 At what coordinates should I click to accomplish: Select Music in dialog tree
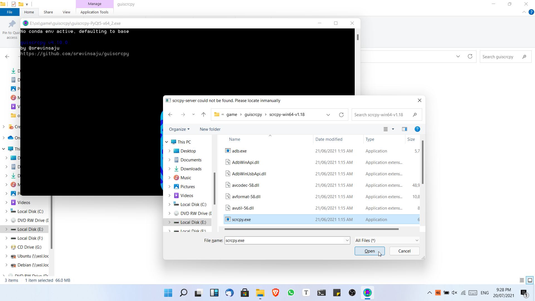(x=186, y=178)
